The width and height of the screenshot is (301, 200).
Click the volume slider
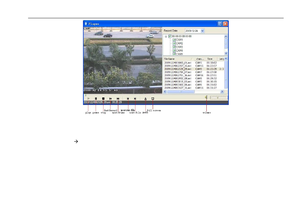[x=219, y=97]
